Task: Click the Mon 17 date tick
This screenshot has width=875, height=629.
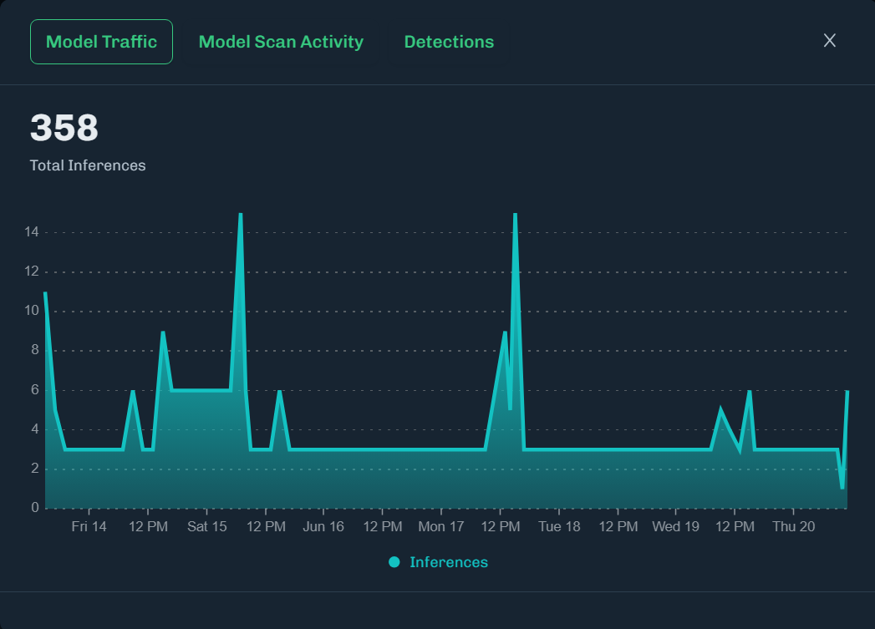Action: [x=441, y=526]
